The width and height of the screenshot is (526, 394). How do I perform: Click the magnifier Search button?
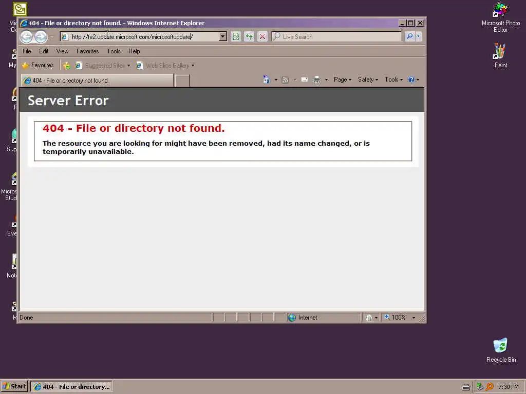point(409,36)
